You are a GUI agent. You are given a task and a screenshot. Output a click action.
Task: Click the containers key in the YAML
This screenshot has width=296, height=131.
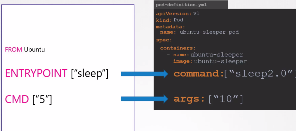click(178, 48)
